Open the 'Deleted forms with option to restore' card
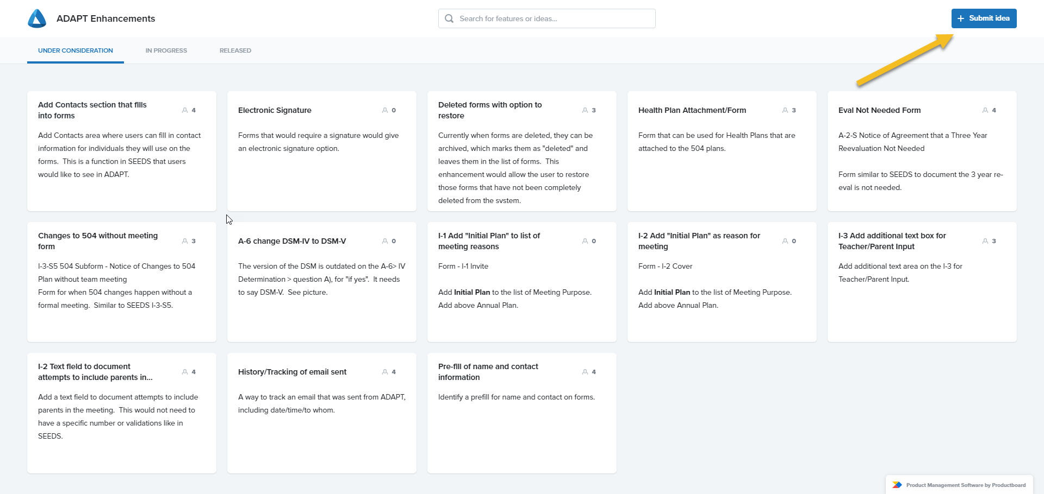 [521, 152]
